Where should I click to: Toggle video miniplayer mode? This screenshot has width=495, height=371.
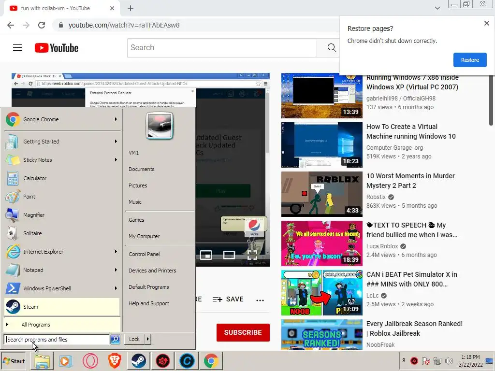click(206, 255)
